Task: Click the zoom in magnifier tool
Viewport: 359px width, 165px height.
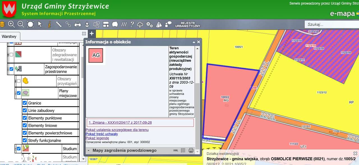Action: (11, 24)
